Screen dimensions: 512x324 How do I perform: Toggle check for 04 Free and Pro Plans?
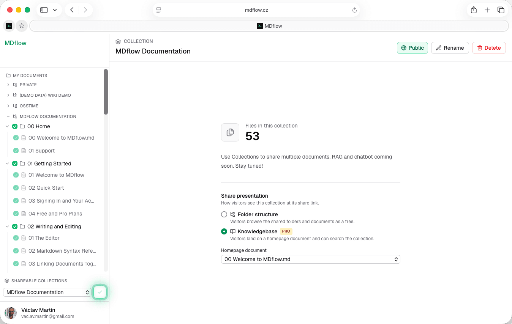point(16,214)
